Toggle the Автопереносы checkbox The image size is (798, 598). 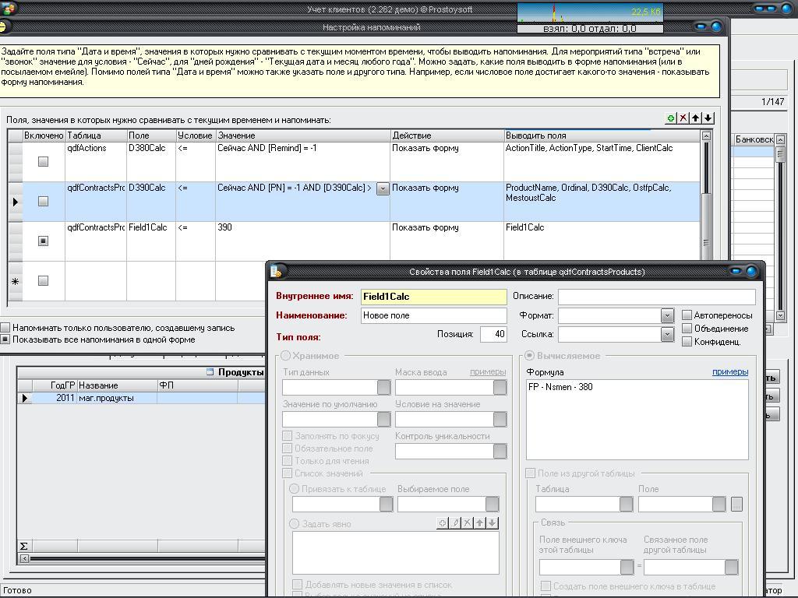pos(687,315)
